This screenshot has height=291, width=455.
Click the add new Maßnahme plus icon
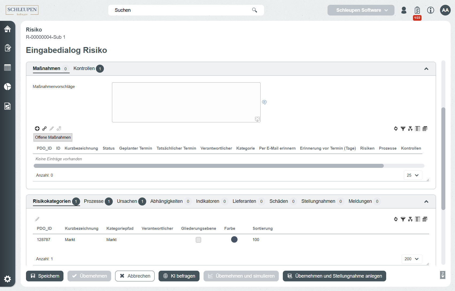click(x=37, y=129)
